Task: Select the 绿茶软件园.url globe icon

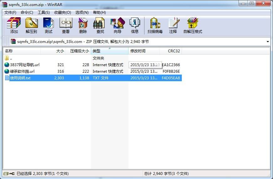Action: point(7,71)
